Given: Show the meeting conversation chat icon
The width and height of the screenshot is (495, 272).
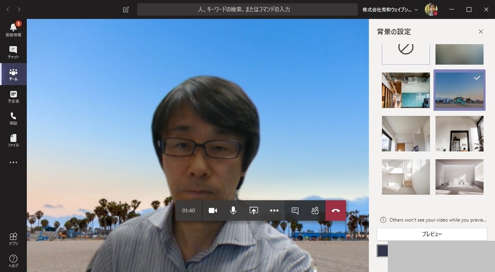Looking at the screenshot, I should [295, 211].
